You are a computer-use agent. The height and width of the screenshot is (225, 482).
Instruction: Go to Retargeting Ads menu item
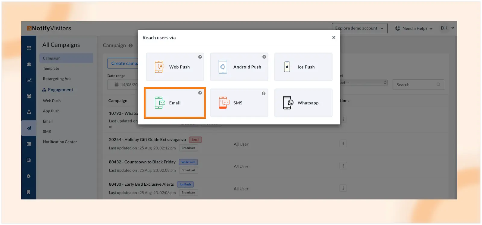click(57, 79)
